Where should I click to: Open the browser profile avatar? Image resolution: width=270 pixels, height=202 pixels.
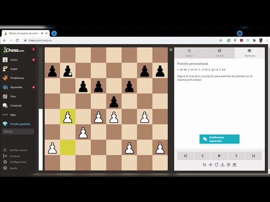tap(261, 40)
